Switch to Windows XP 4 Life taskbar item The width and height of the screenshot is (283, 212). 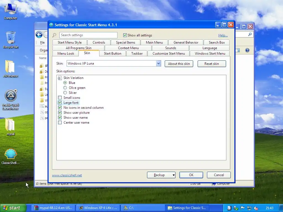pos(98,208)
